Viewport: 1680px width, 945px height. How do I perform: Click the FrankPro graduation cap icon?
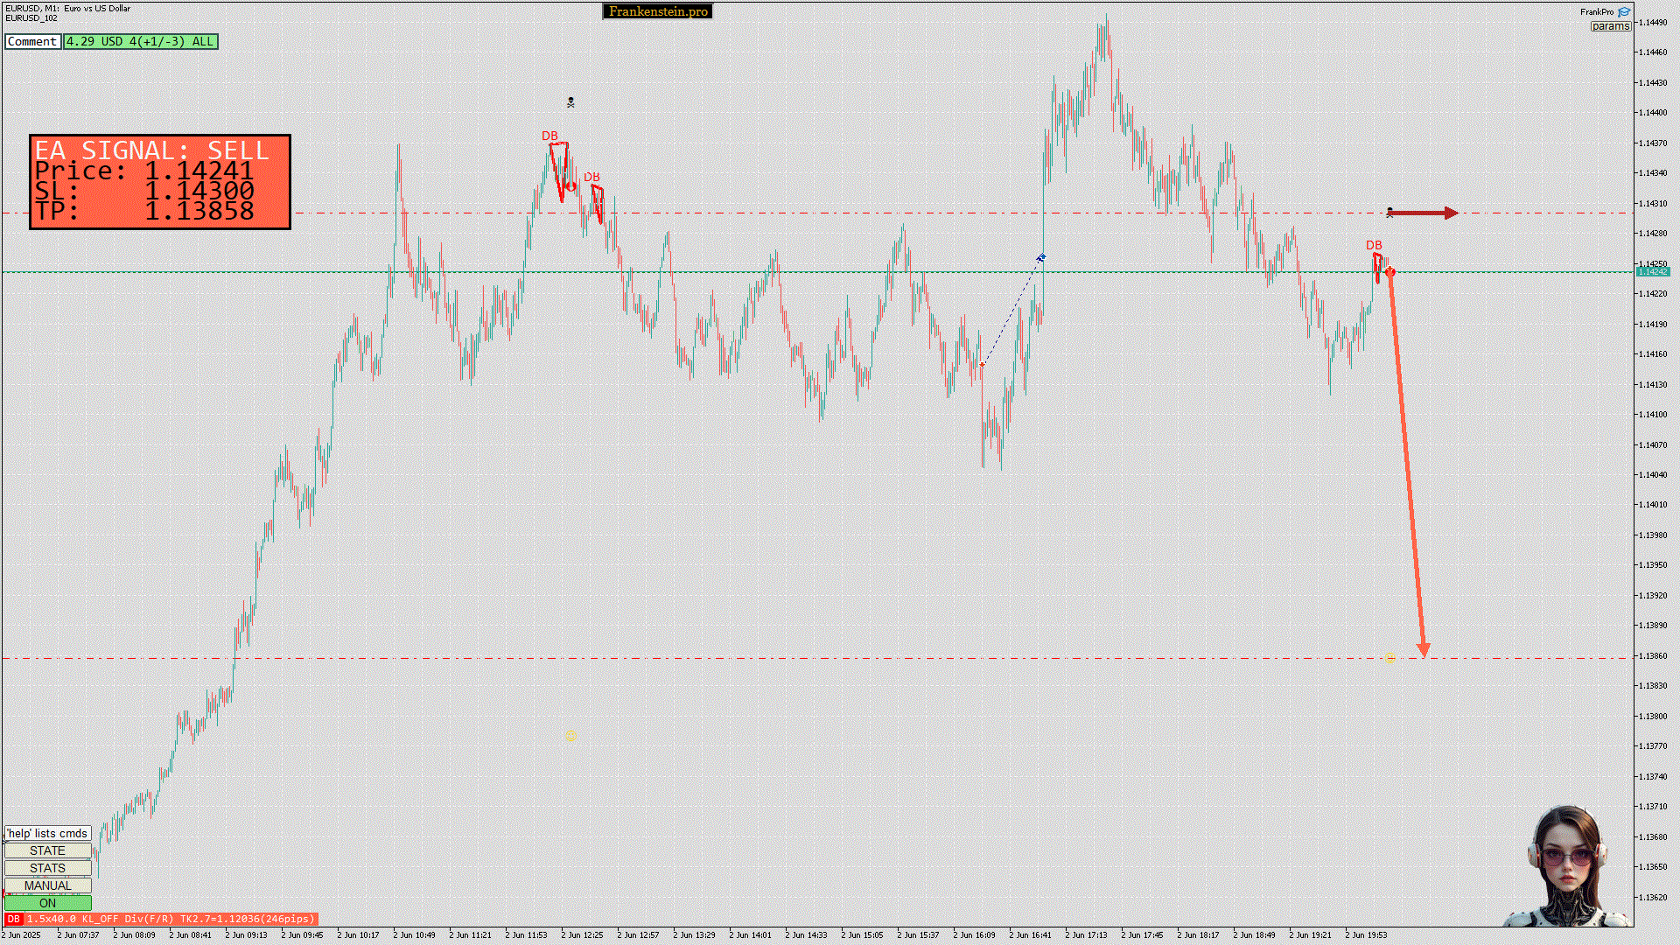point(1624,12)
